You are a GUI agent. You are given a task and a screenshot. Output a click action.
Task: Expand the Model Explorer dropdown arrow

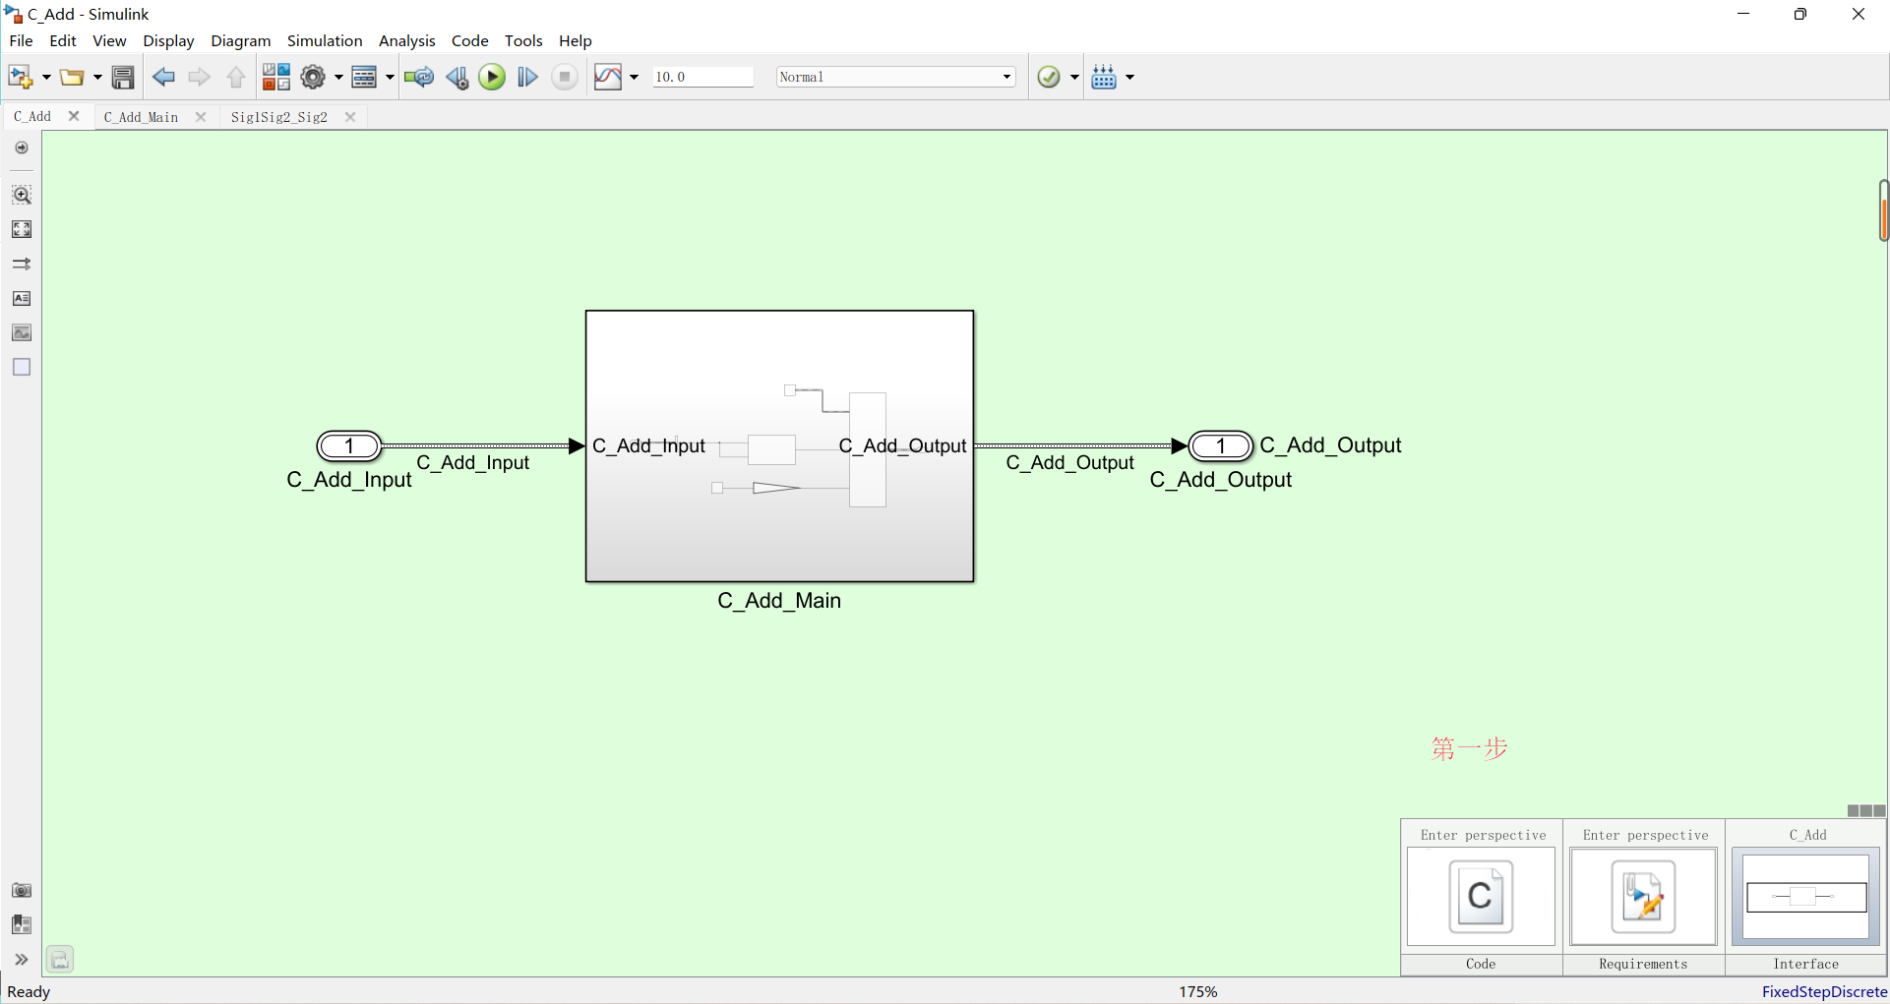tap(390, 77)
